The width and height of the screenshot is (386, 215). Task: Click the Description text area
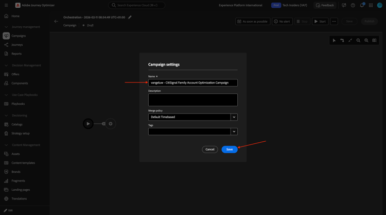[x=193, y=100]
